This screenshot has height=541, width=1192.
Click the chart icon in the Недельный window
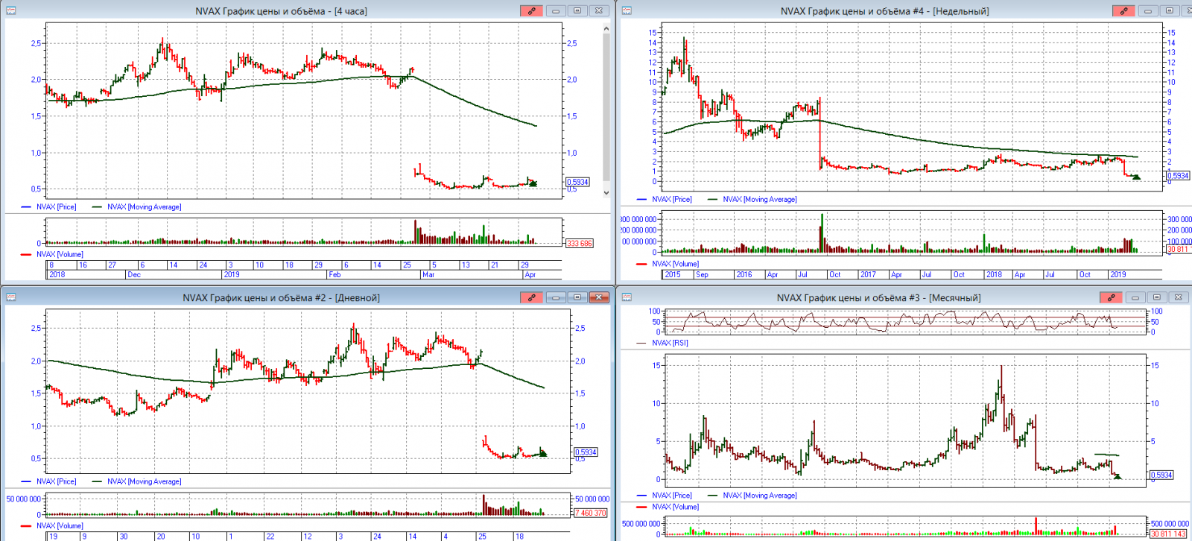point(627,10)
